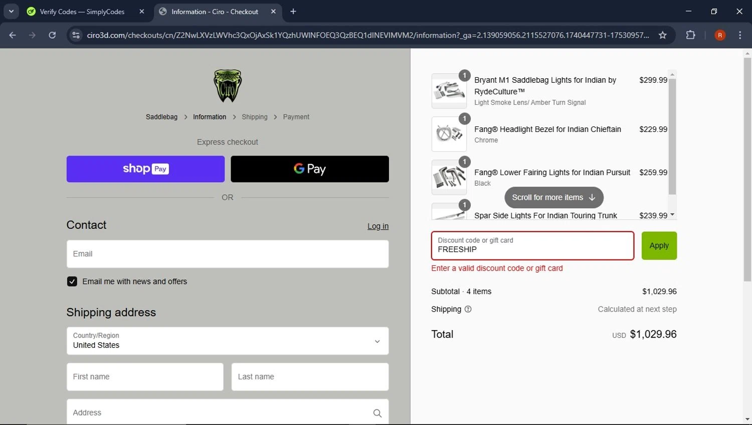This screenshot has height=425, width=752.
Task: Select the Shipping breadcrumb step
Action: (255, 117)
